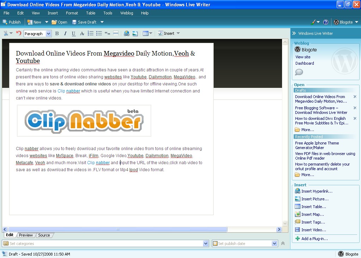Viewport: 361px width, 258px height.
Task: Open the Megavideo Daily Motion draft
Action: [321, 99]
